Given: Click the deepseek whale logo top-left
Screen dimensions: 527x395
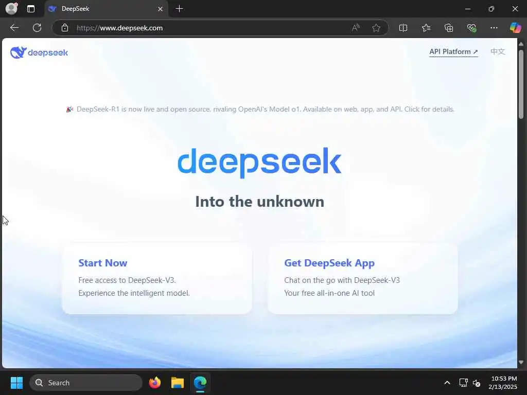Looking at the screenshot, I should [39, 52].
